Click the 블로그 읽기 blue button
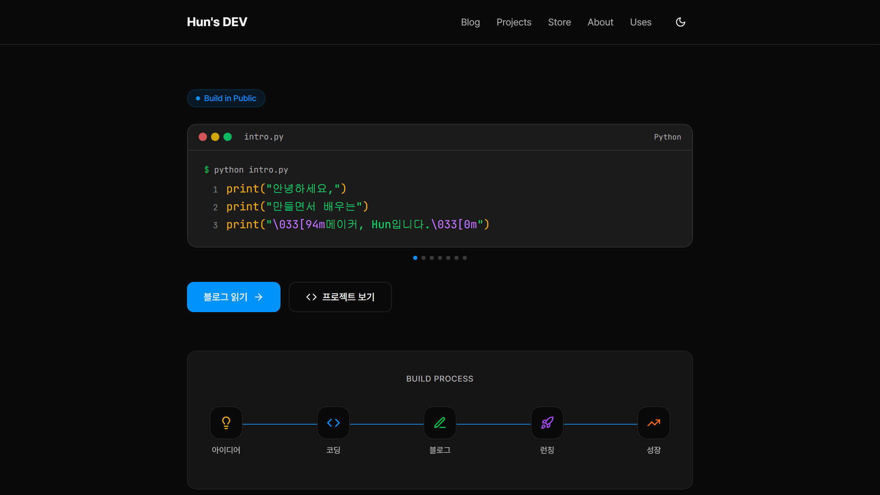Viewport: 880px width, 495px height. (233, 297)
